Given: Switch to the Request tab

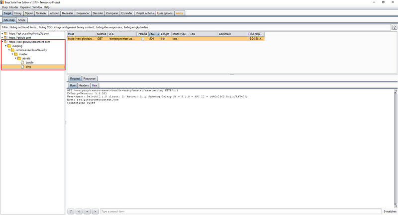Looking at the screenshot, I should click(75, 78).
